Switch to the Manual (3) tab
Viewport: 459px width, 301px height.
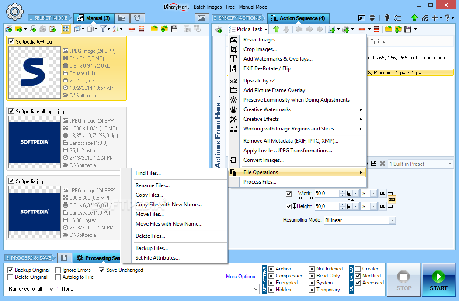click(x=94, y=18)
